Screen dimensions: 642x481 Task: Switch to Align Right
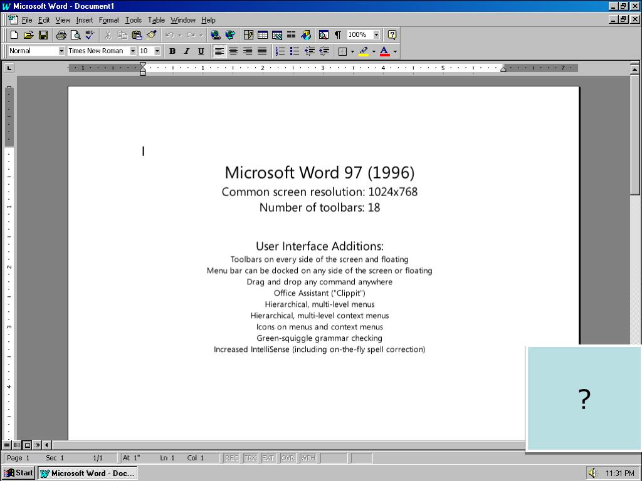[248, 51]
